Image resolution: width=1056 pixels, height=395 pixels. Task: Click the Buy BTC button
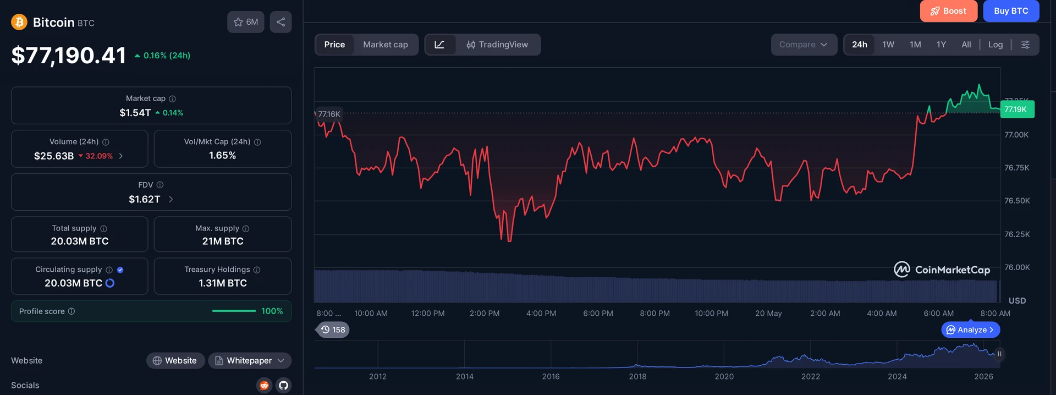[1011, 11]
